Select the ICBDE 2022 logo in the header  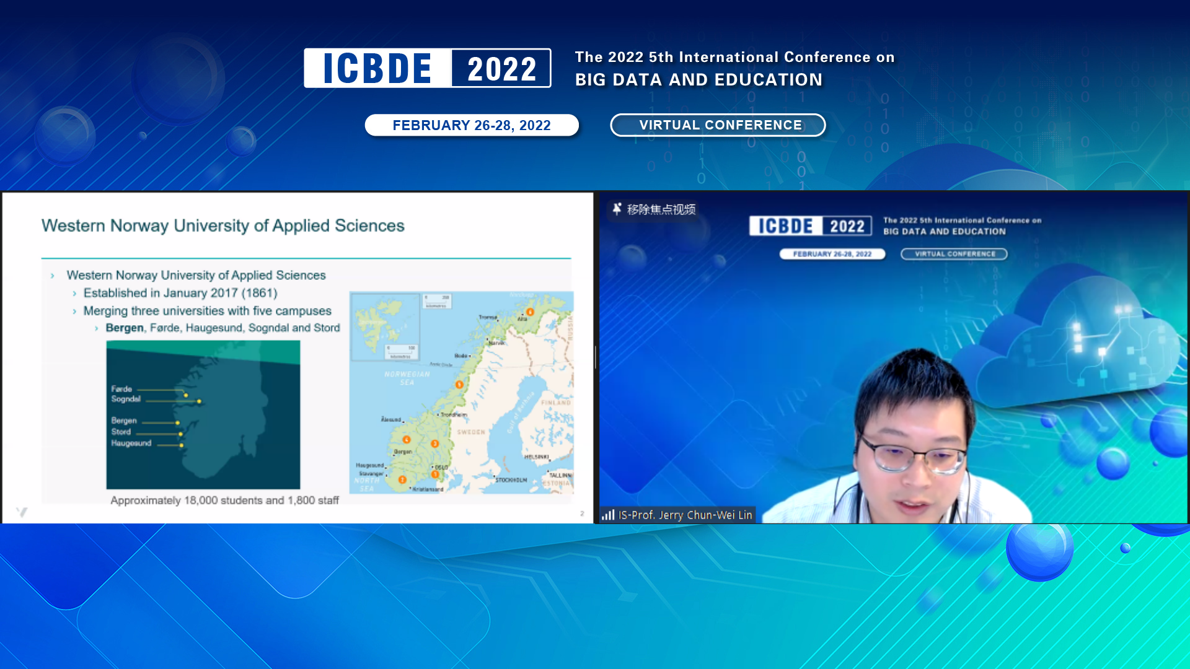click(426, 69)
